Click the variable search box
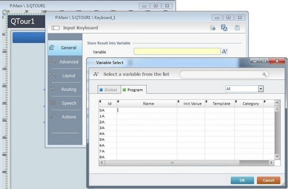 tap(224, 75)
